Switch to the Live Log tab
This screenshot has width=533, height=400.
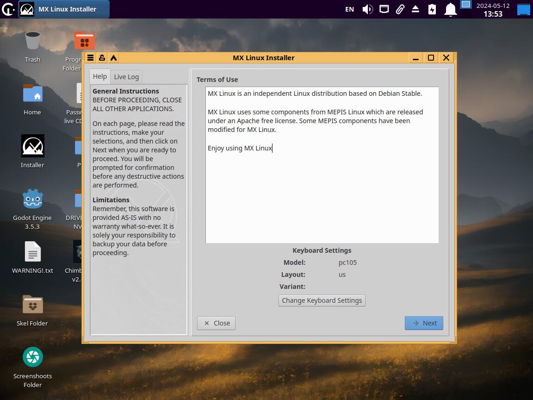126,77
